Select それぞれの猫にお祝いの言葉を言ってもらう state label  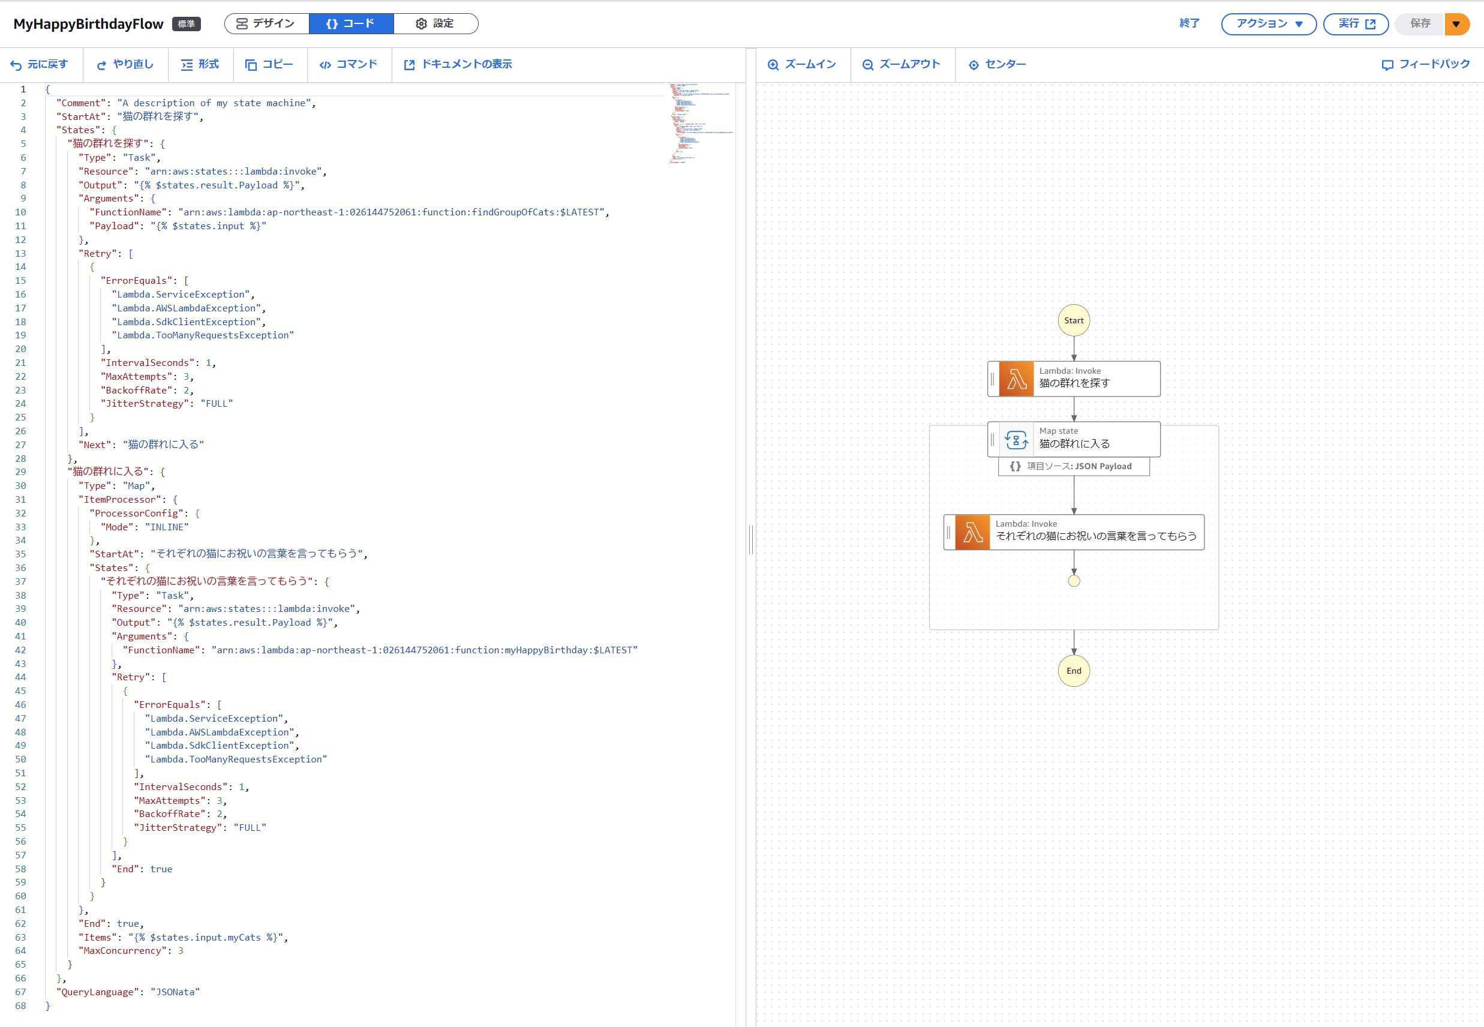[x=1096, y=536]
